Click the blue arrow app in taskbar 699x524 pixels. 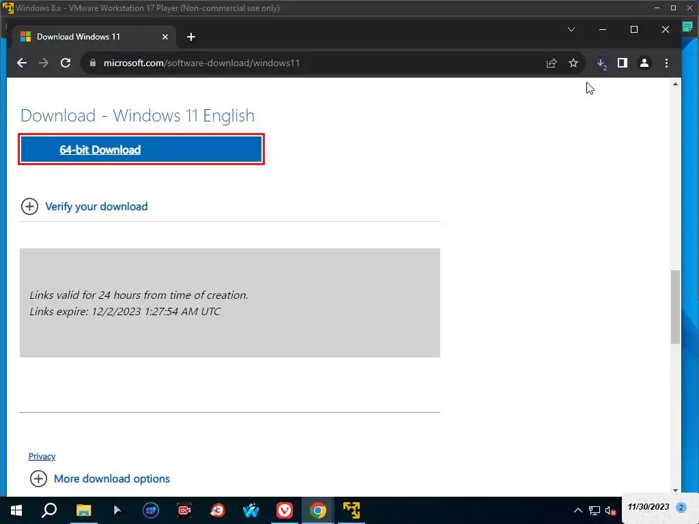pos(117,510)
